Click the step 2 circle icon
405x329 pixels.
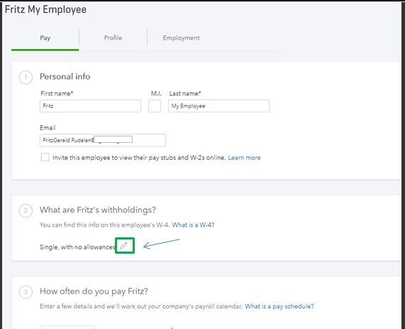tap(26, 210)
